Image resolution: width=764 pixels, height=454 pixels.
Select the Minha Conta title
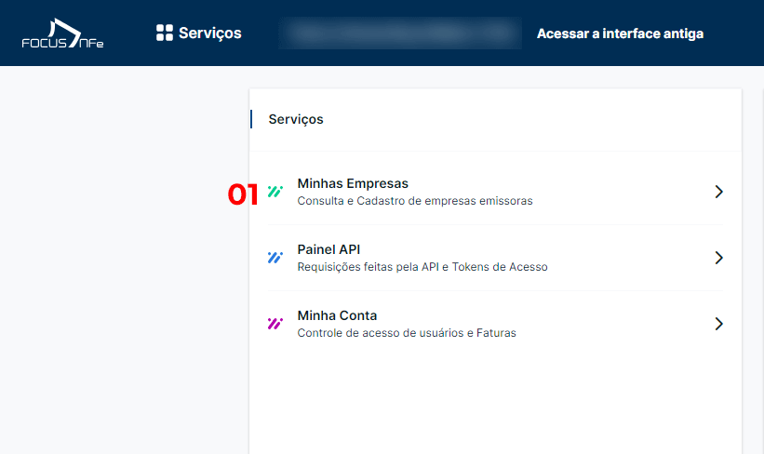[x=337, y=315]
